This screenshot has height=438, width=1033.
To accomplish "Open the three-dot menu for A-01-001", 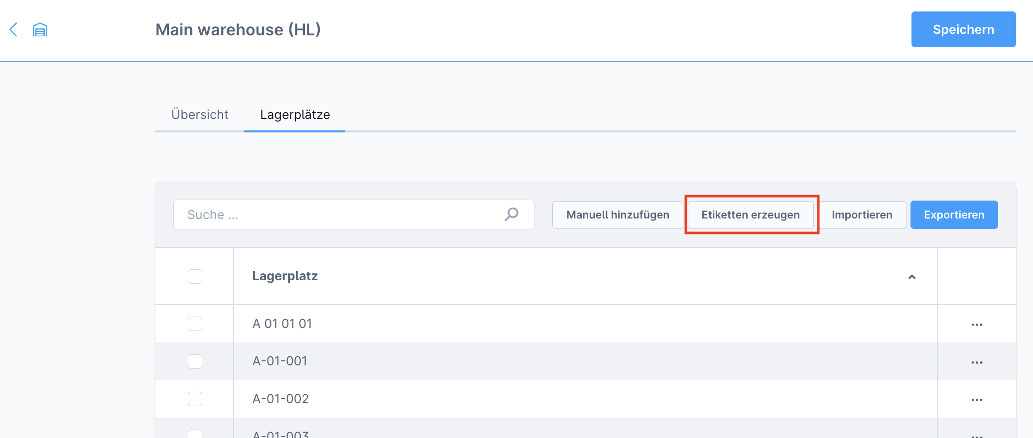I will click(x=977, y=362).
